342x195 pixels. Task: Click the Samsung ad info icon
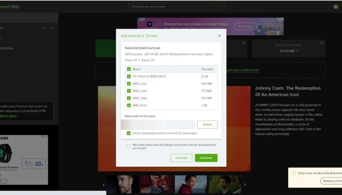click(x=43, y=136)
